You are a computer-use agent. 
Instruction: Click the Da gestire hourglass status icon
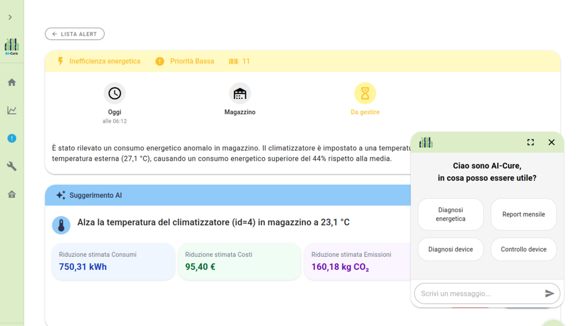point(365,93)
